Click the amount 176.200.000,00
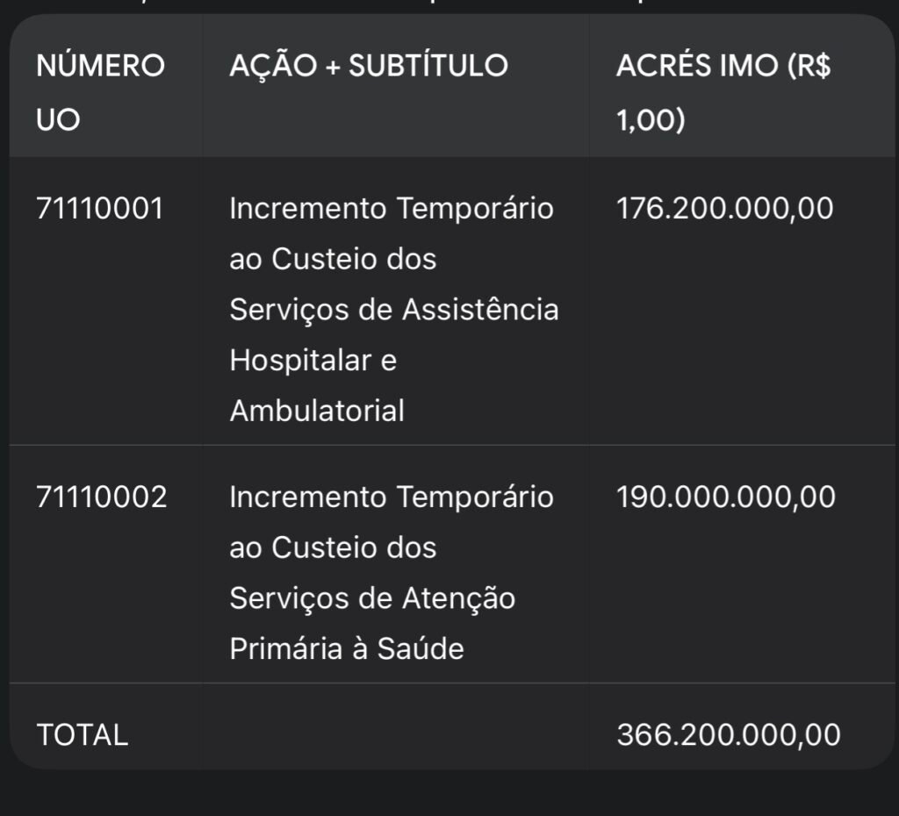The height and width of the screenshot is (816, 899). point(724,209)
